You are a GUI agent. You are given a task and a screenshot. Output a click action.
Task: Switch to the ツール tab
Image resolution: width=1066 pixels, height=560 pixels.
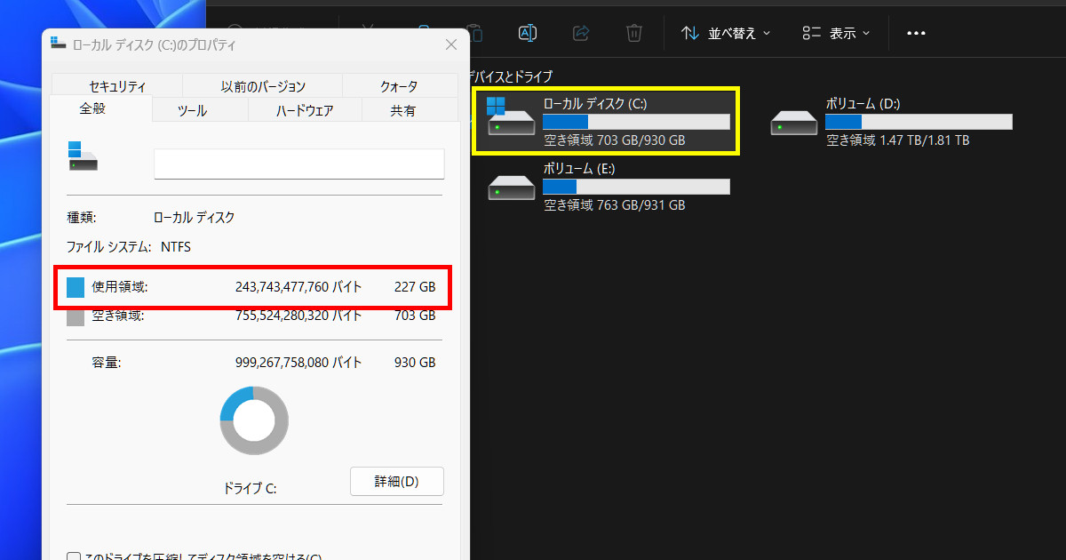192,110
